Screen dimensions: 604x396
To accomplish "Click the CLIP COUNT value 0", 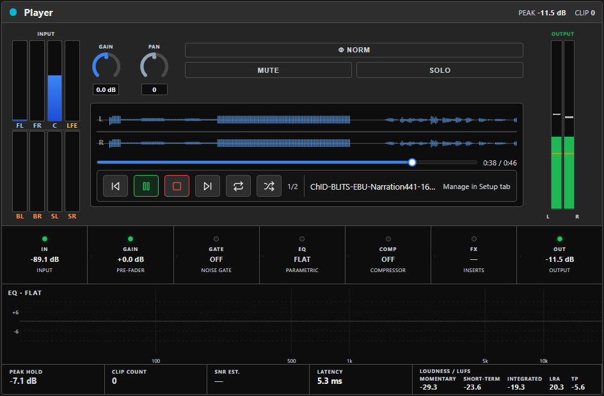I will pyautogui.click(x=115, y=381).
